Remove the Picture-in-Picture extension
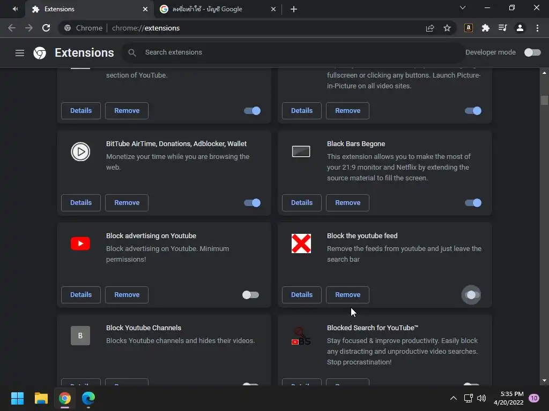 coord(347,110)
